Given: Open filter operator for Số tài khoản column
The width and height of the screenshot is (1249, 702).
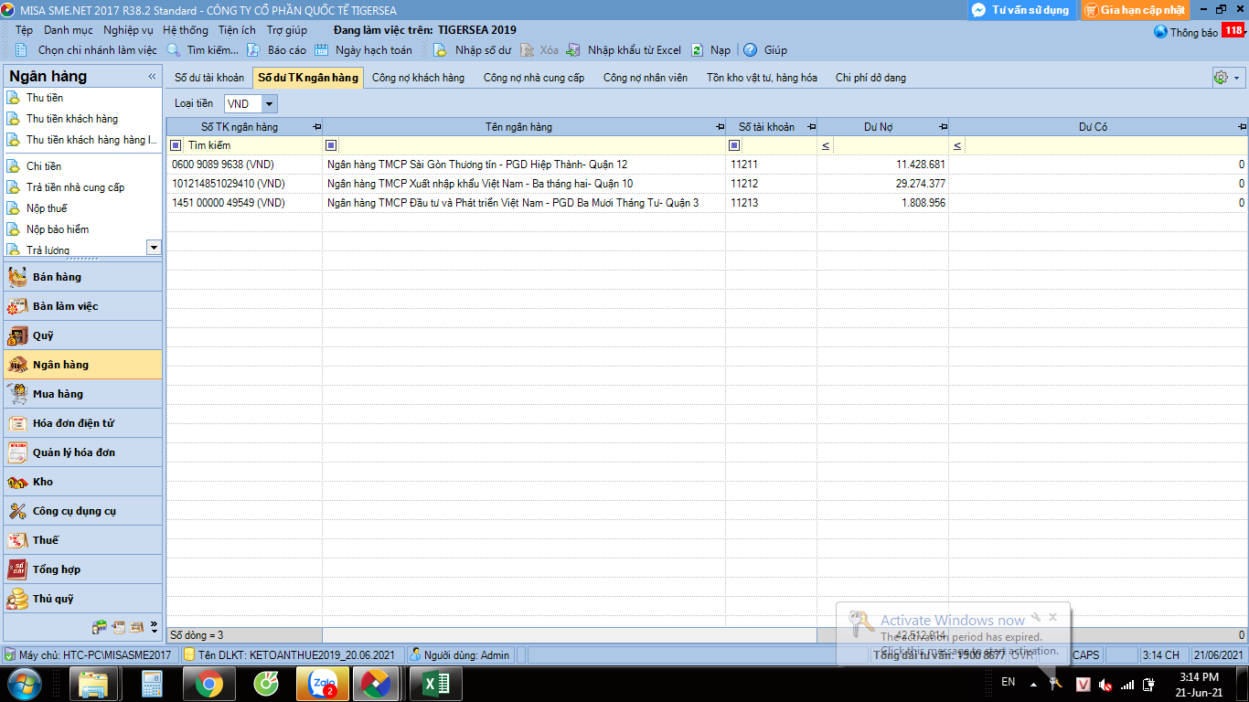Looking at the screenshot, I should (x=733, y=145).
